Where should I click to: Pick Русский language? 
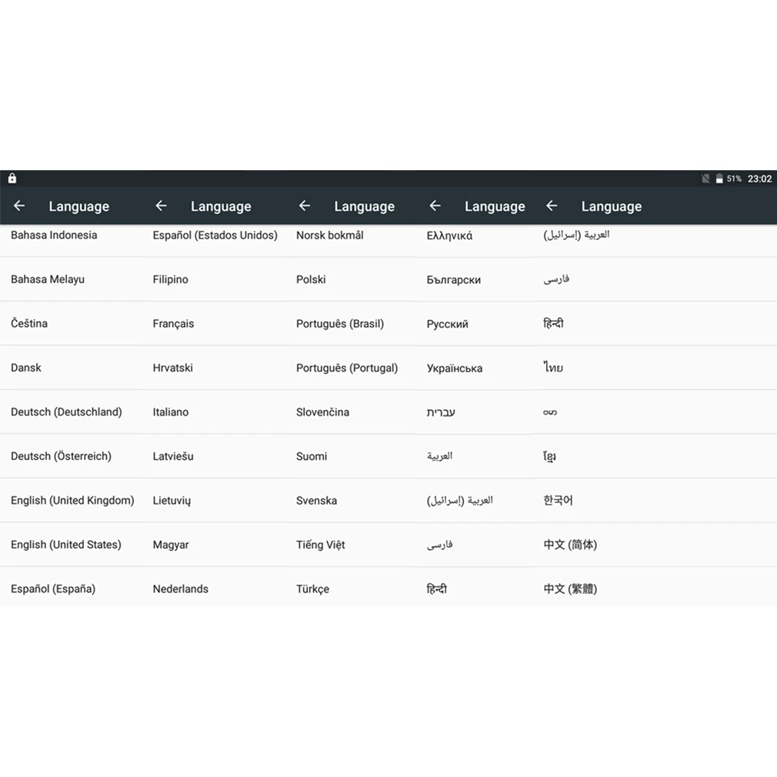tap(448, 324)
